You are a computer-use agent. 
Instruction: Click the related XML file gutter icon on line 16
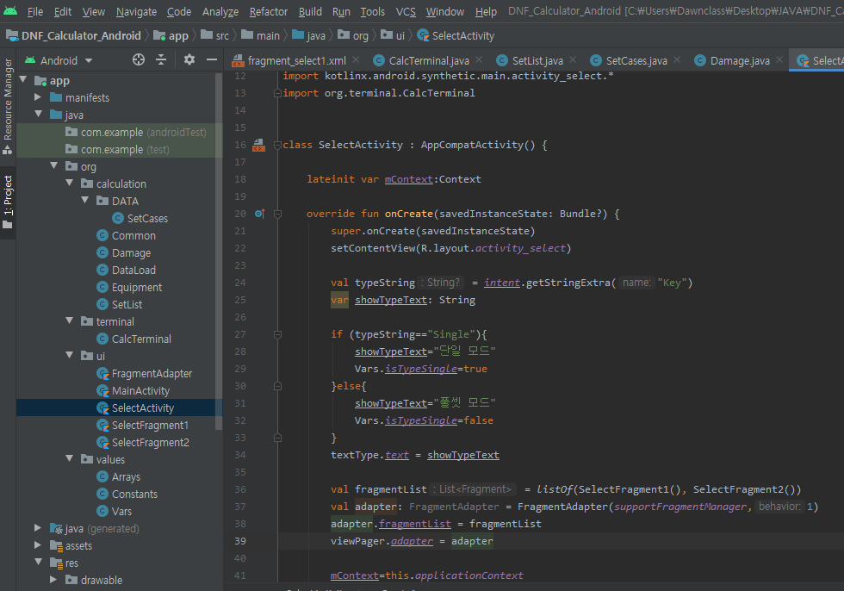(259, 145)
